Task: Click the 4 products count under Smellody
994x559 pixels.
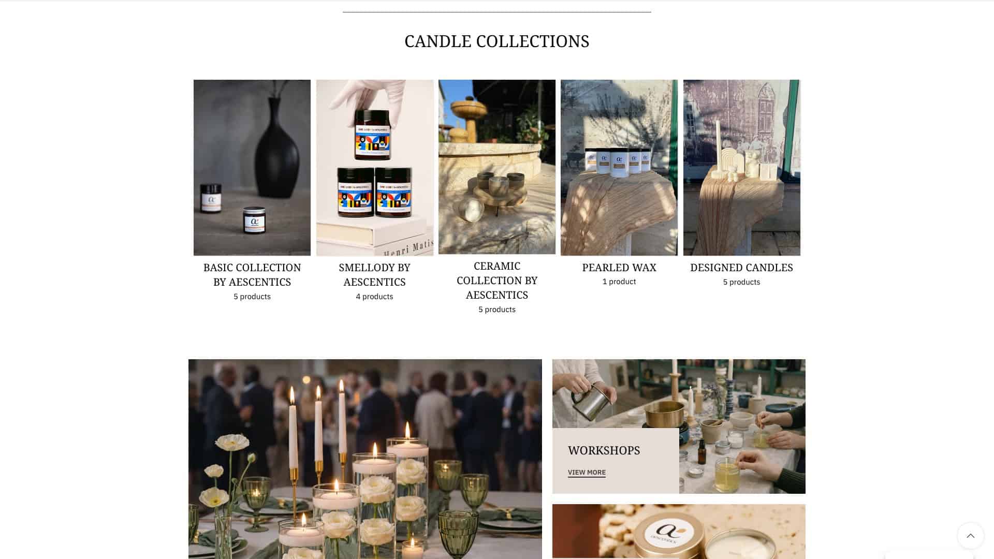Action: point(375,297)
